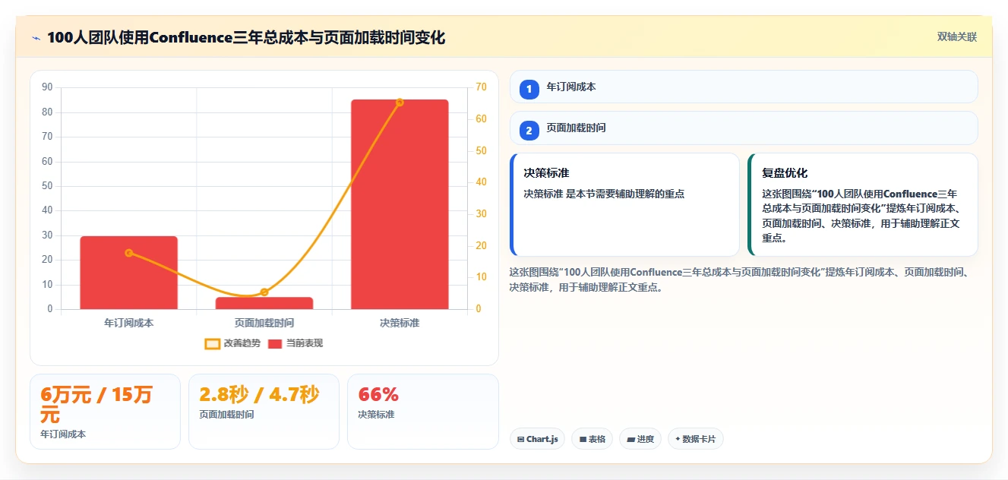This screenshot has height=480, width=1008.
Task: Click the left axis value 90
Action: click(47, 87)
